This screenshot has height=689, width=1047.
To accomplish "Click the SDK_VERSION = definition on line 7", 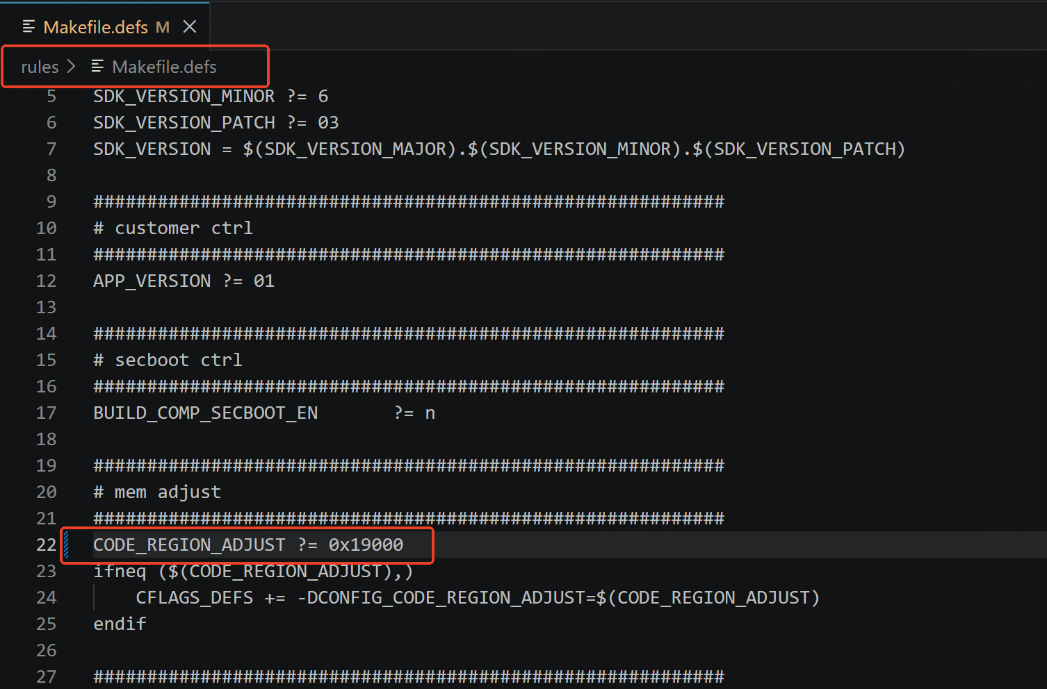I will (499, 149).
